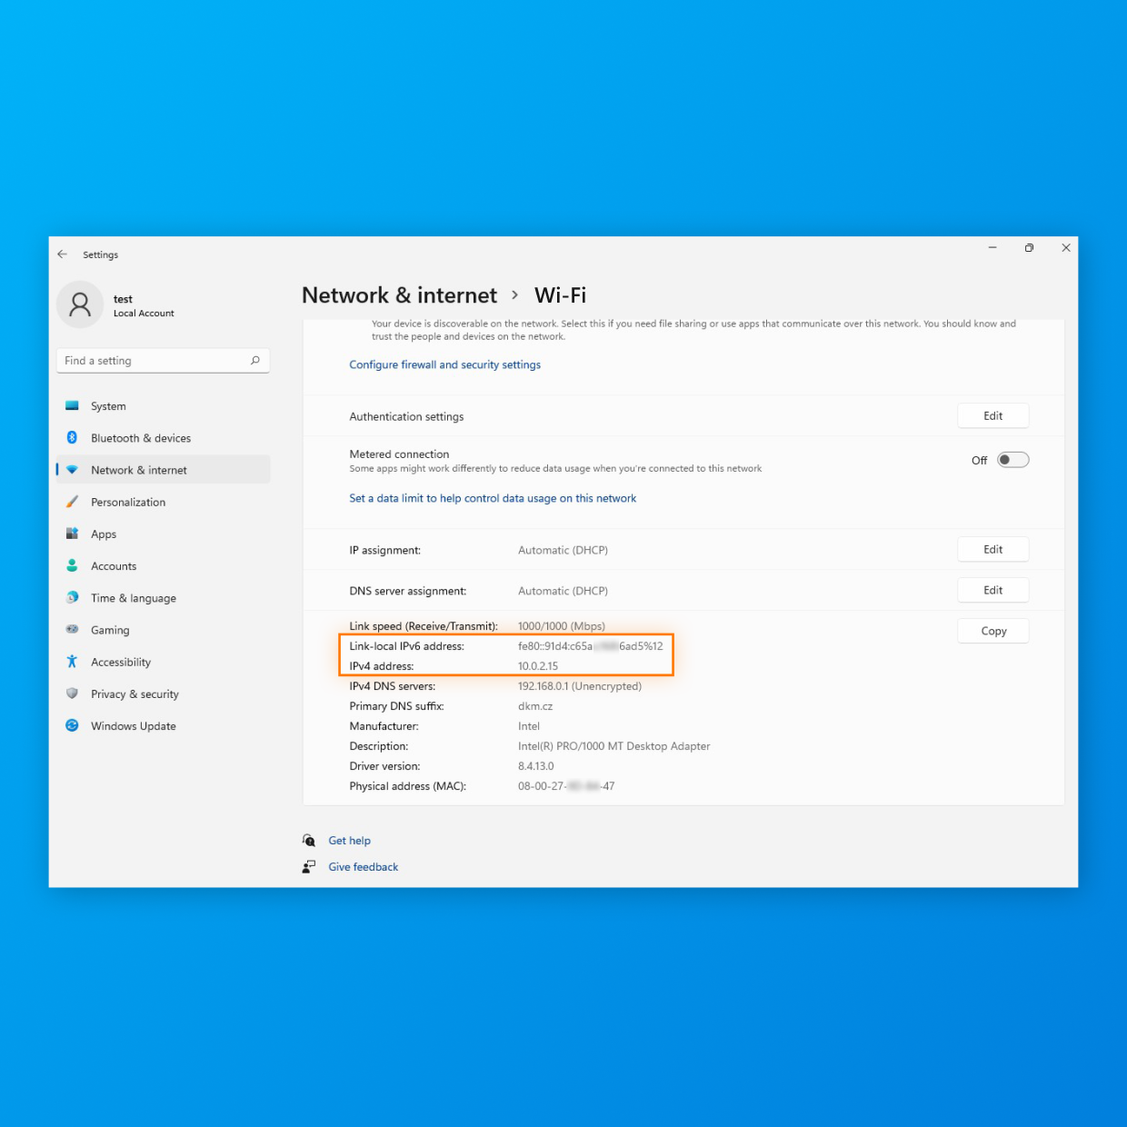
Task: Open Bluetooth & devices settings
Action: click(140, 438)
